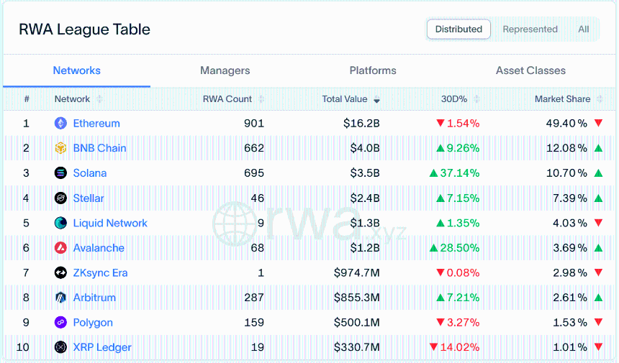Click the BNB Chain logo icon
This screenshot has height=363, width=619.
[60, 148]
